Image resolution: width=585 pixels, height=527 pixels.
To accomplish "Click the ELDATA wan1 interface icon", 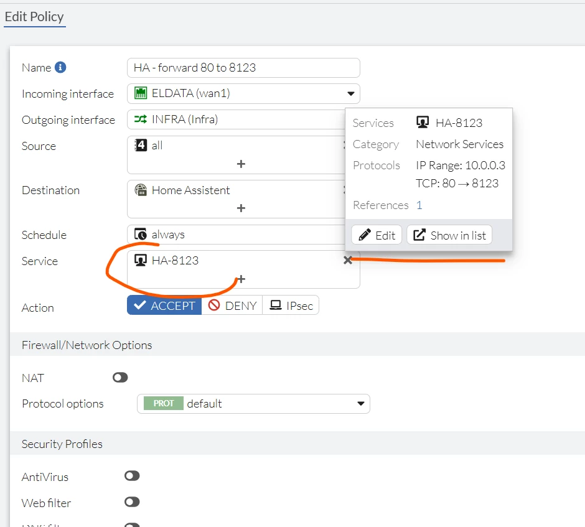I will [x=141, y=93].
